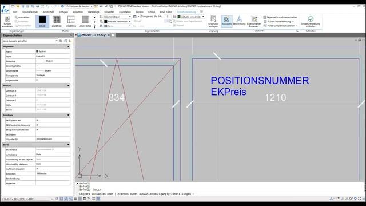Click the hatch color black swatch
The image size is (366, 206).
pyautogui.click(x=105, y=21)
